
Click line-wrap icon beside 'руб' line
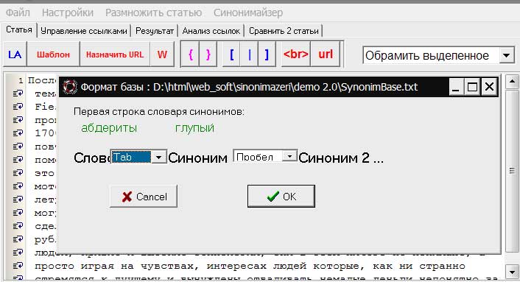(18, 239)
